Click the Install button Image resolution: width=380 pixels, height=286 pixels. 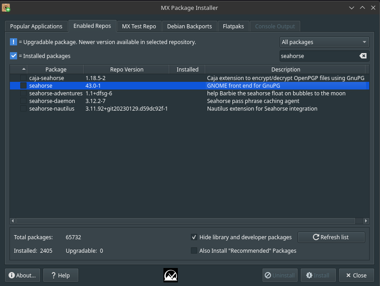[x=318, y=275]
